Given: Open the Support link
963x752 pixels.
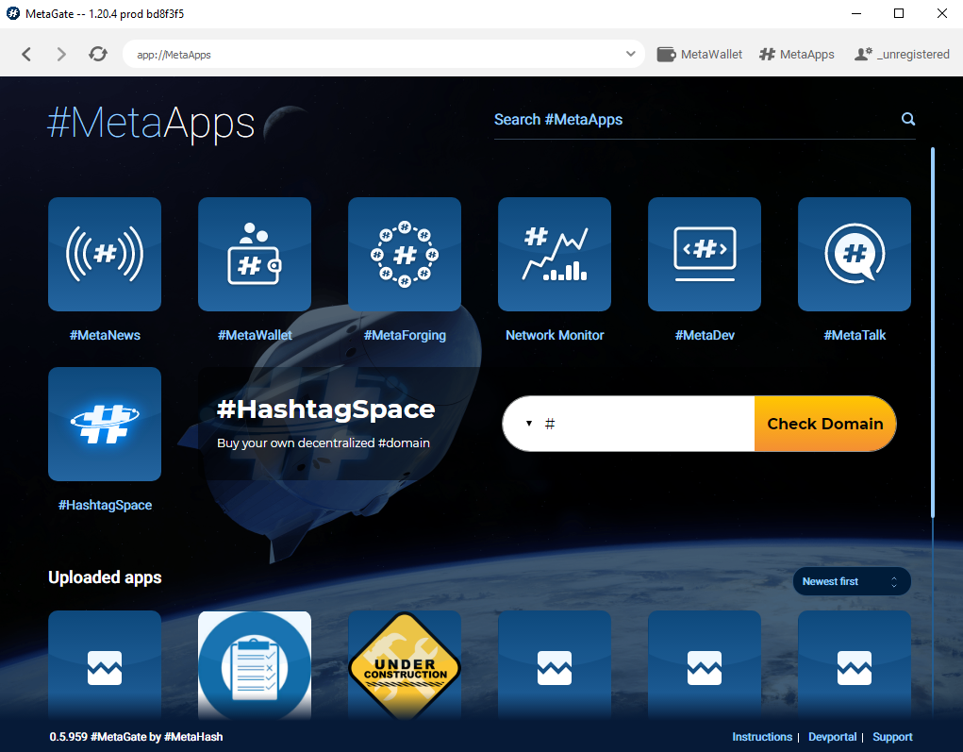Looking at the screenshot, I should point(892,737).
